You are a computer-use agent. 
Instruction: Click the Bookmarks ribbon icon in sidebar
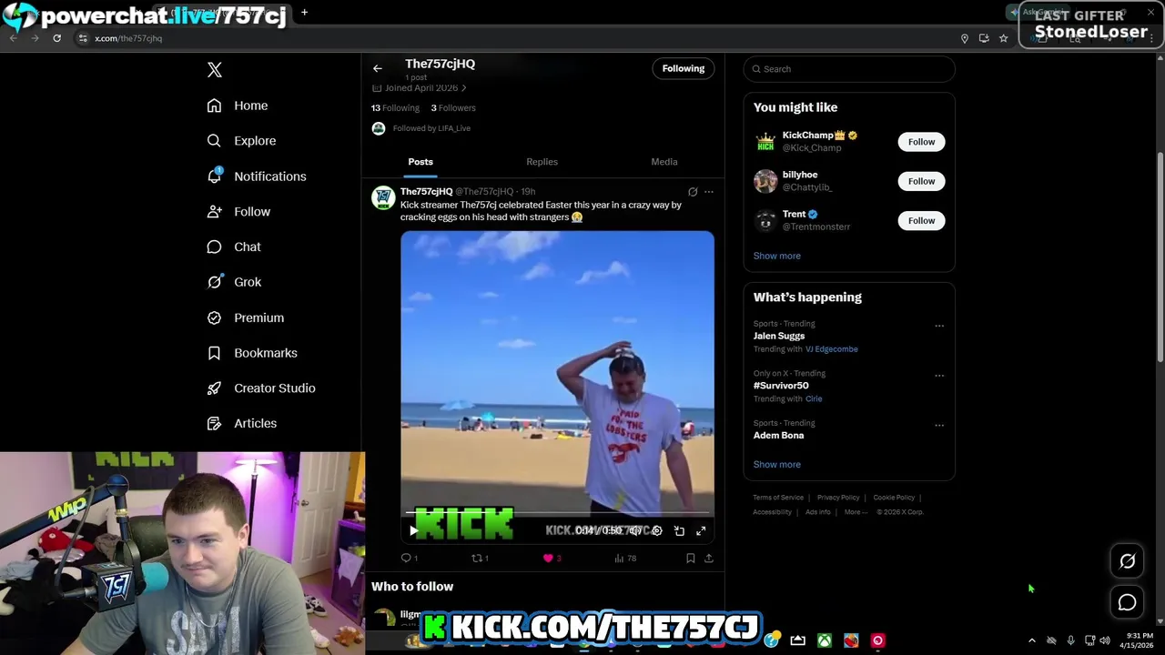click(214, 353)
